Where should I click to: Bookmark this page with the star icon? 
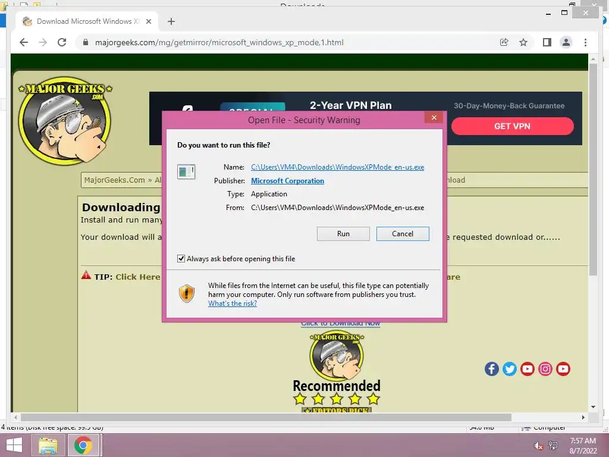pos(523,42)
